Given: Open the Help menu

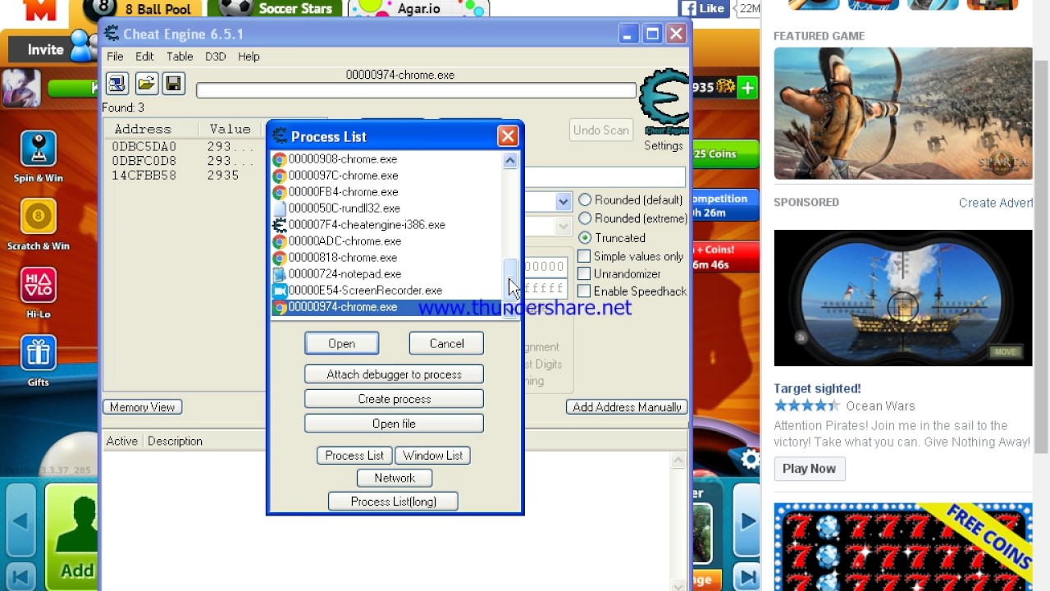Looking at the screenshot, I should 249,57.
